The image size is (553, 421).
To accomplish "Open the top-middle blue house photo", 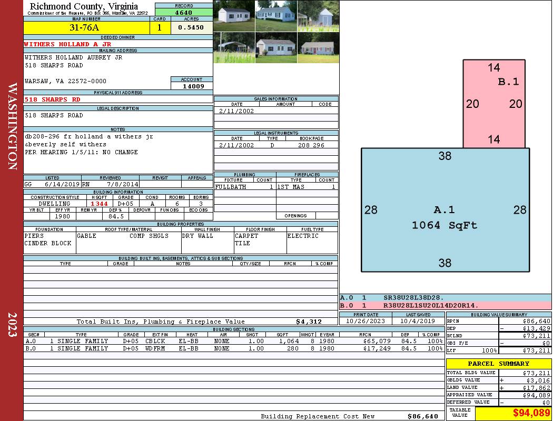I will coord(276,16).
